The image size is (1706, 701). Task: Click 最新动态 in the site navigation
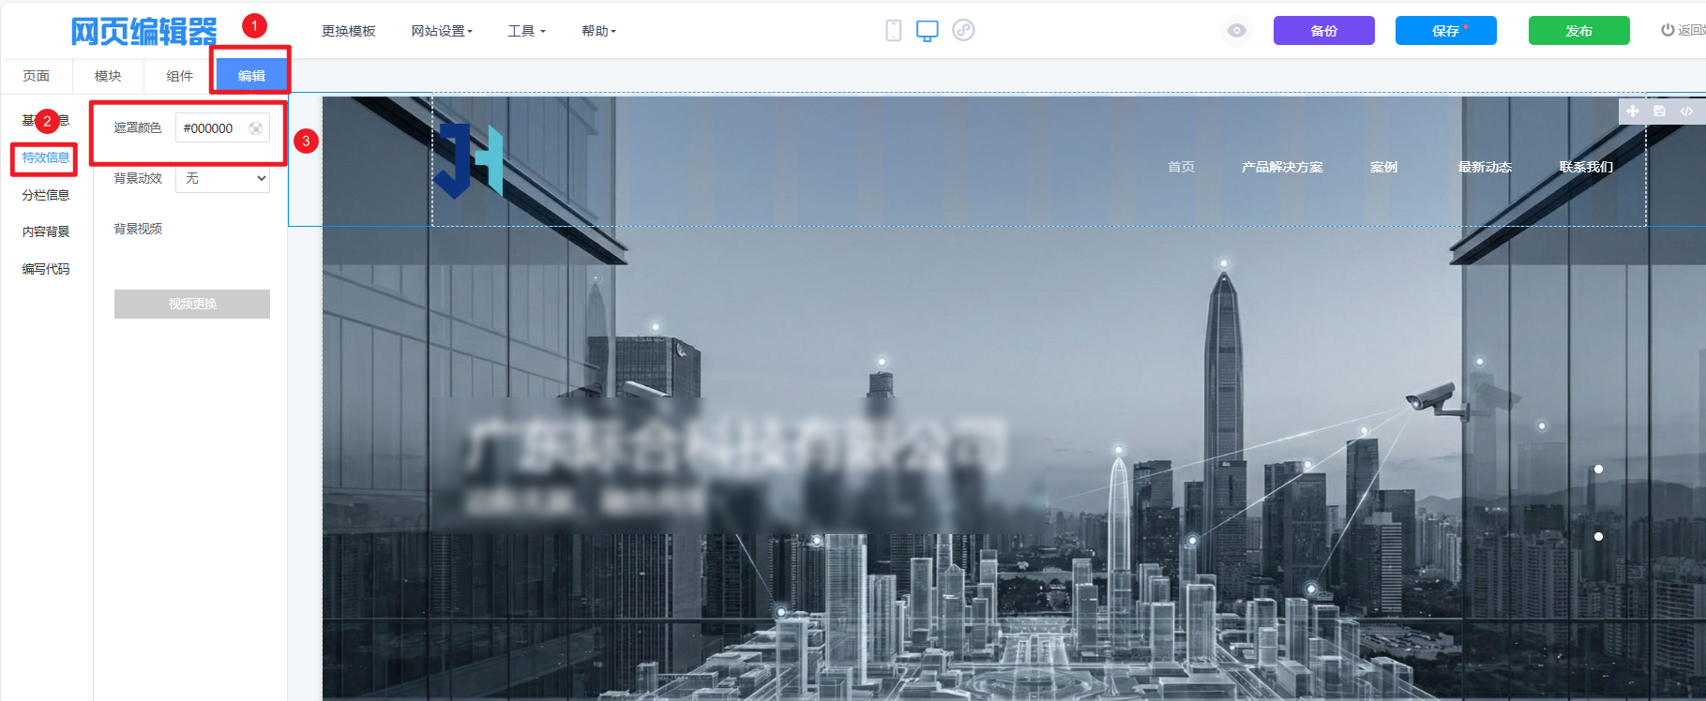[x=1485, y=167]
